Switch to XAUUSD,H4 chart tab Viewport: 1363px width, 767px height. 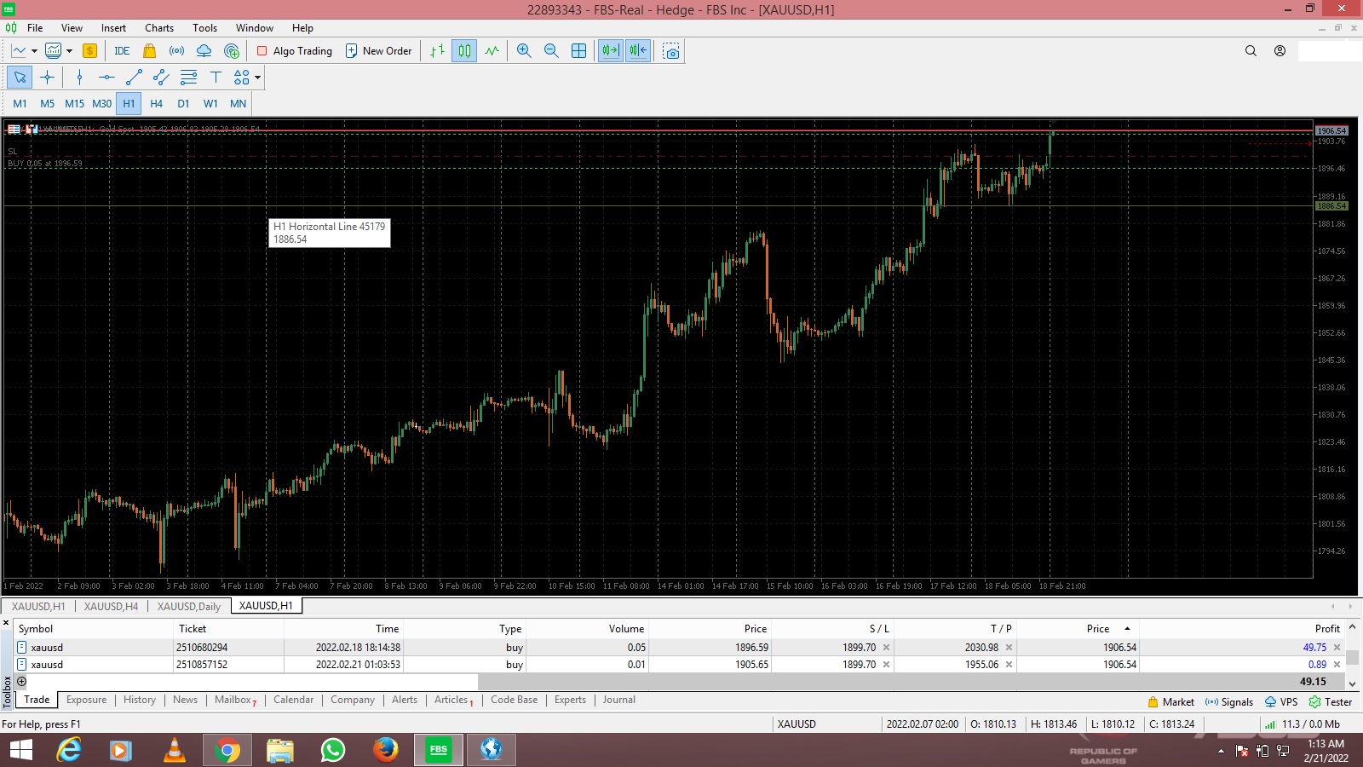pyautogui.click(x=111, y=606)
